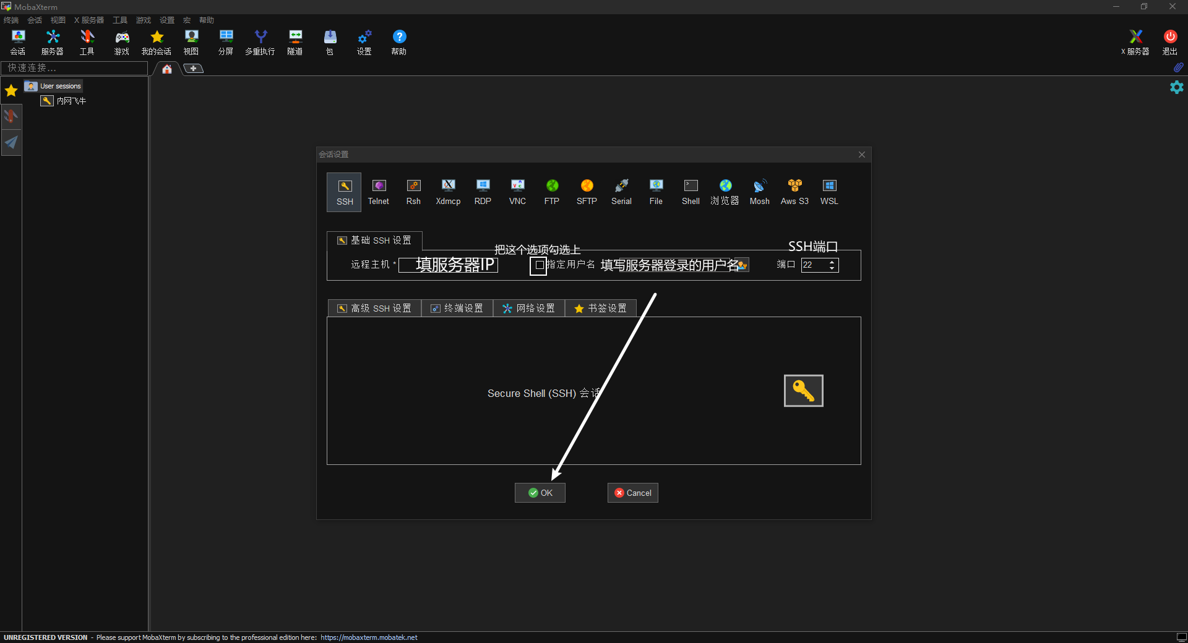Increase the port number with the up arrow
1188x643 pixels.
pyautogui.click(x=832, y=262)
